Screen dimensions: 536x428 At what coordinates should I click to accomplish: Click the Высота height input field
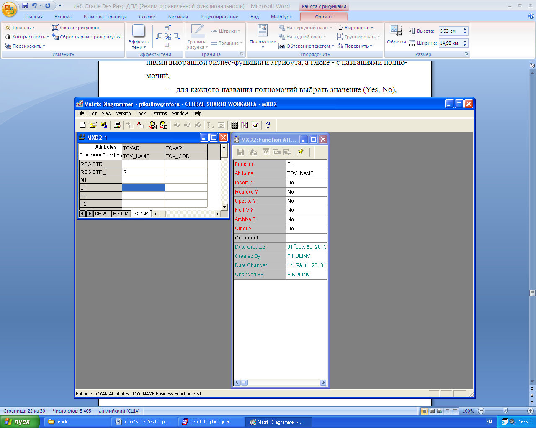(450, 31)
